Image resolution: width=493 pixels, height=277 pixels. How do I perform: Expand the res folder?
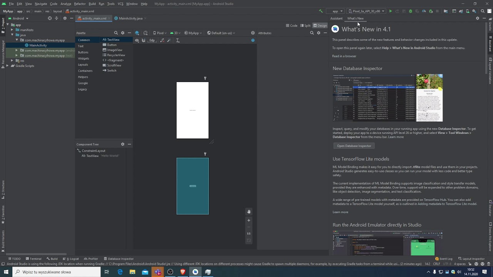coord(12,61)
